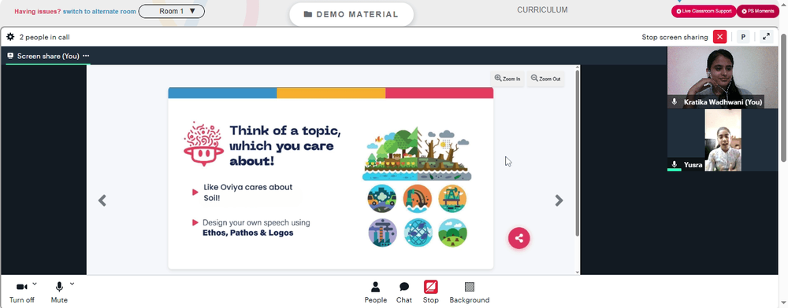788x308 pixels.
Task: Stop sharing via bottom Stop button
Action: pyautogui.click(x=431, y=292)
